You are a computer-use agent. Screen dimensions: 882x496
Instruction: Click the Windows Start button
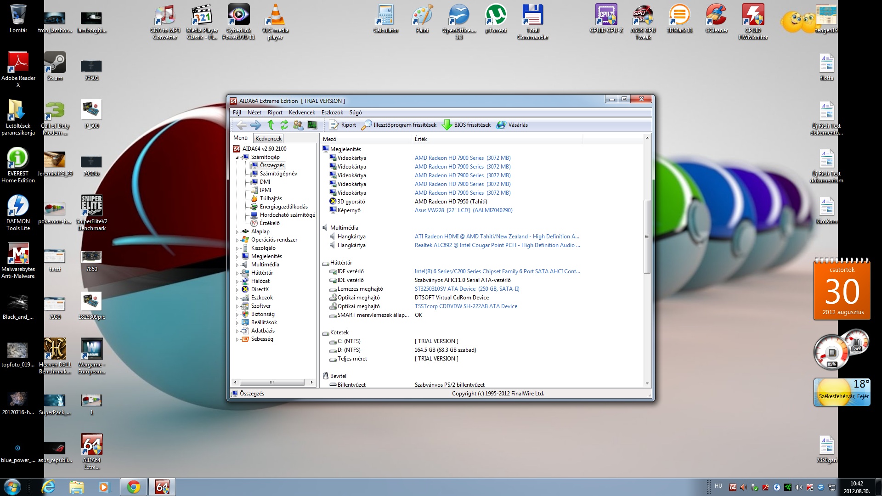pyautogui.click(x=12, y=487)
